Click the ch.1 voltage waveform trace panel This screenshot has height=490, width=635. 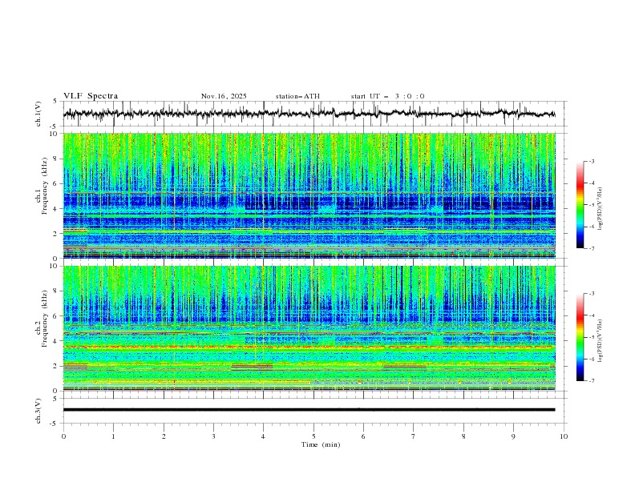click(315, 114)
